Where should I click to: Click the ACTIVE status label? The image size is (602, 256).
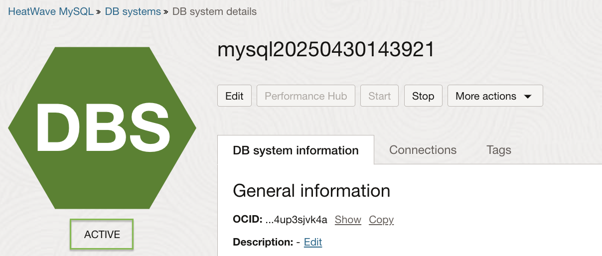102,234
